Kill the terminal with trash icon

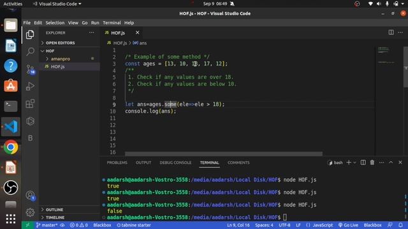pyautogui.click(x=372, y=163)
